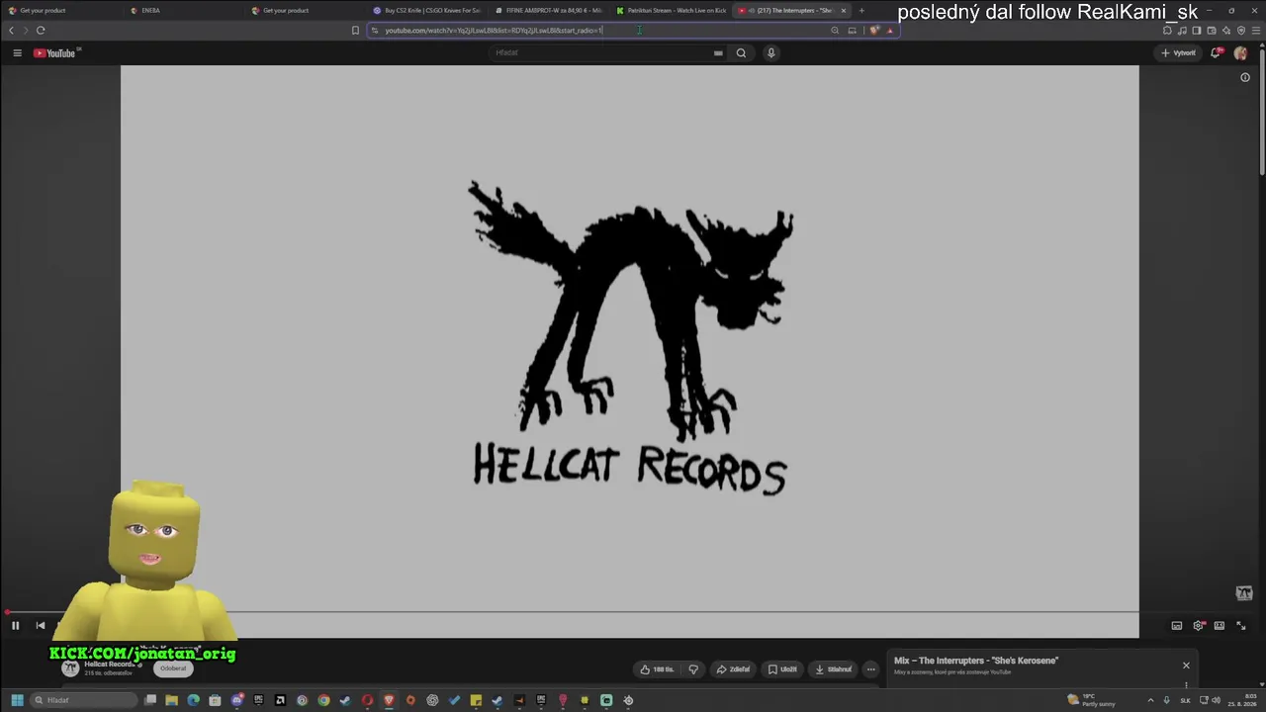Open taskbar date and time
1266x712 pixels.
pyautogui.click(x=1240, y=700)
